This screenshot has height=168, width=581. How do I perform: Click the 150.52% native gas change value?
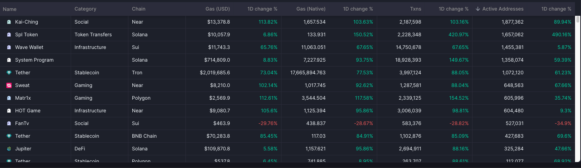(363, 35)
